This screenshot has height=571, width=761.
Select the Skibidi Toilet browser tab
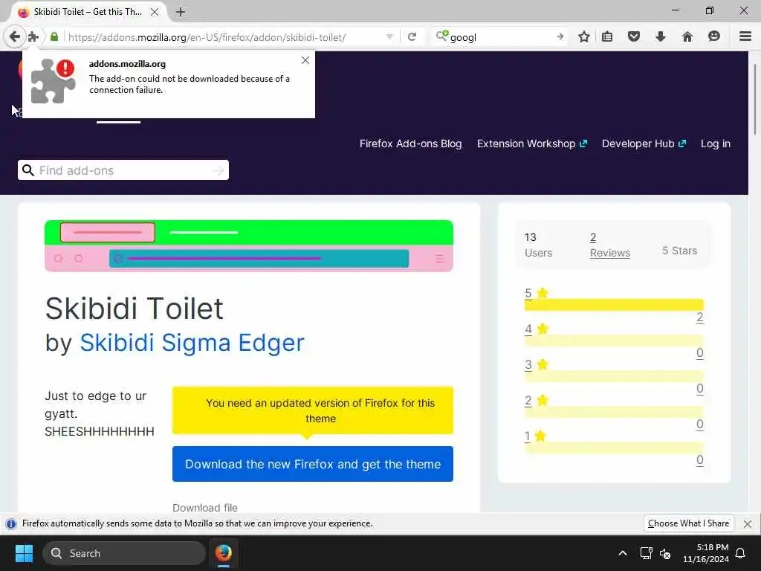coord(88,12)
